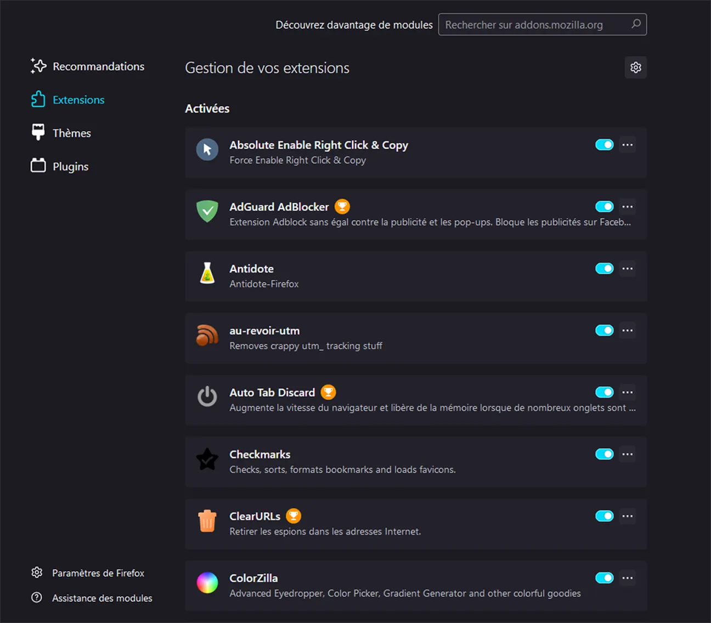Click the ColorZilla color wheel icon
The height and width of the screenshot is (623, 711).
(x=207, y=582)
